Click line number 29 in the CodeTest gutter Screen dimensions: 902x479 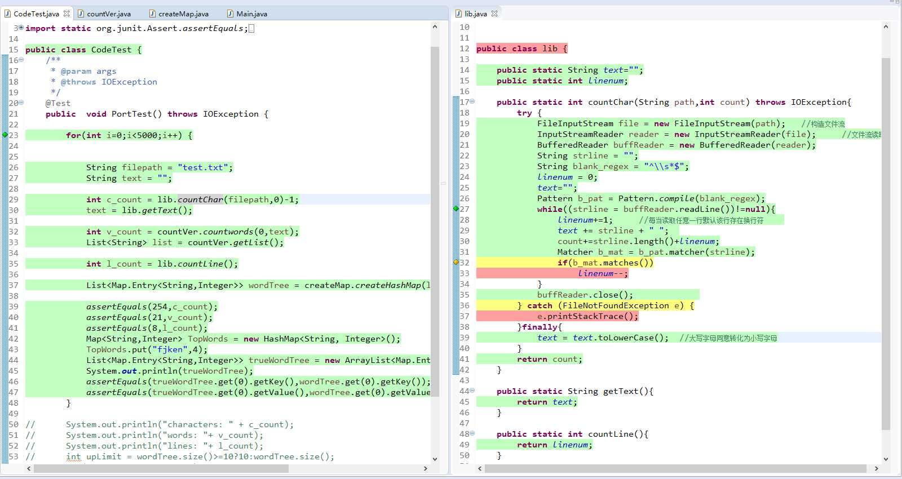pyautogui.click(x=14, y=199)
